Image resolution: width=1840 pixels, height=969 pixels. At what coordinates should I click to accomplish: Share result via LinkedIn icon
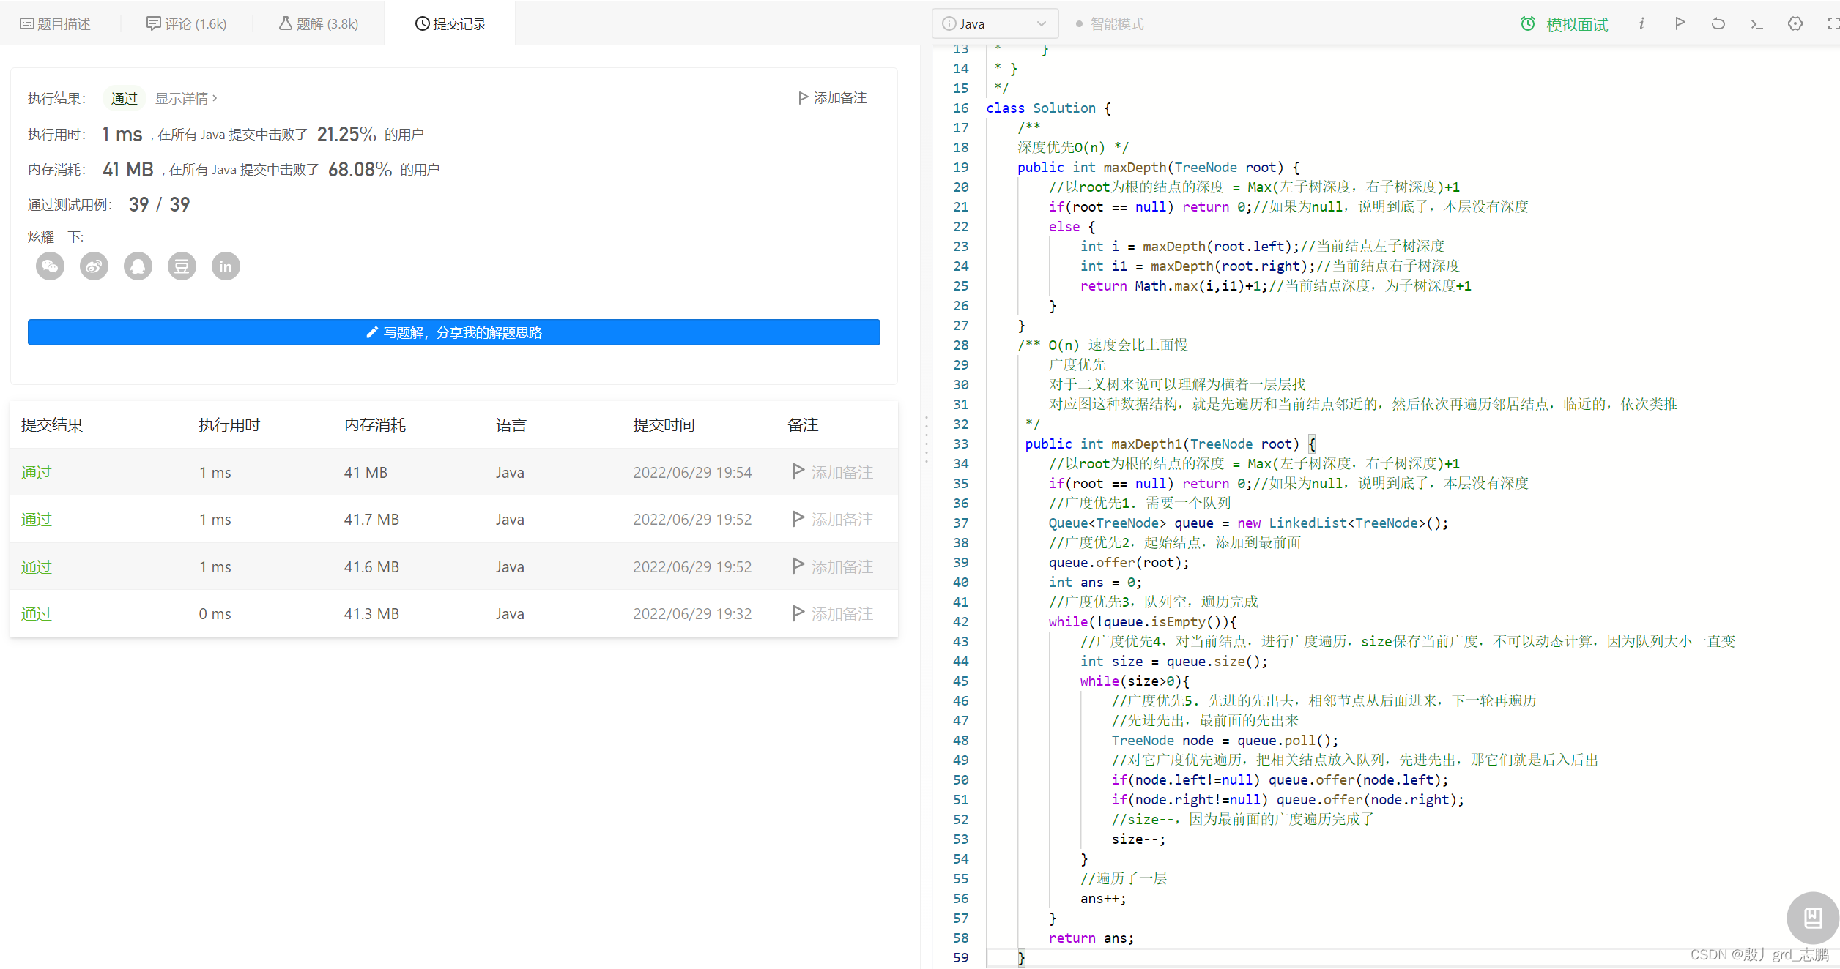226,266
